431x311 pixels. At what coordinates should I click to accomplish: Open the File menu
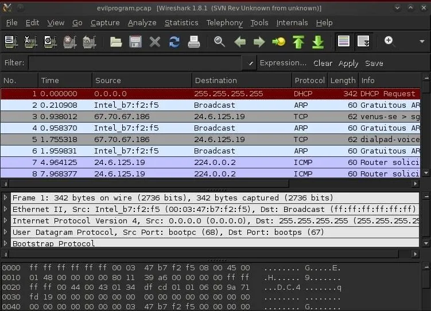coord(12,23)
